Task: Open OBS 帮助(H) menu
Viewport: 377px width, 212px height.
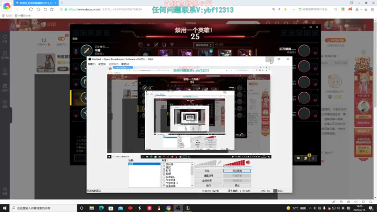Action: click(125, 64)
